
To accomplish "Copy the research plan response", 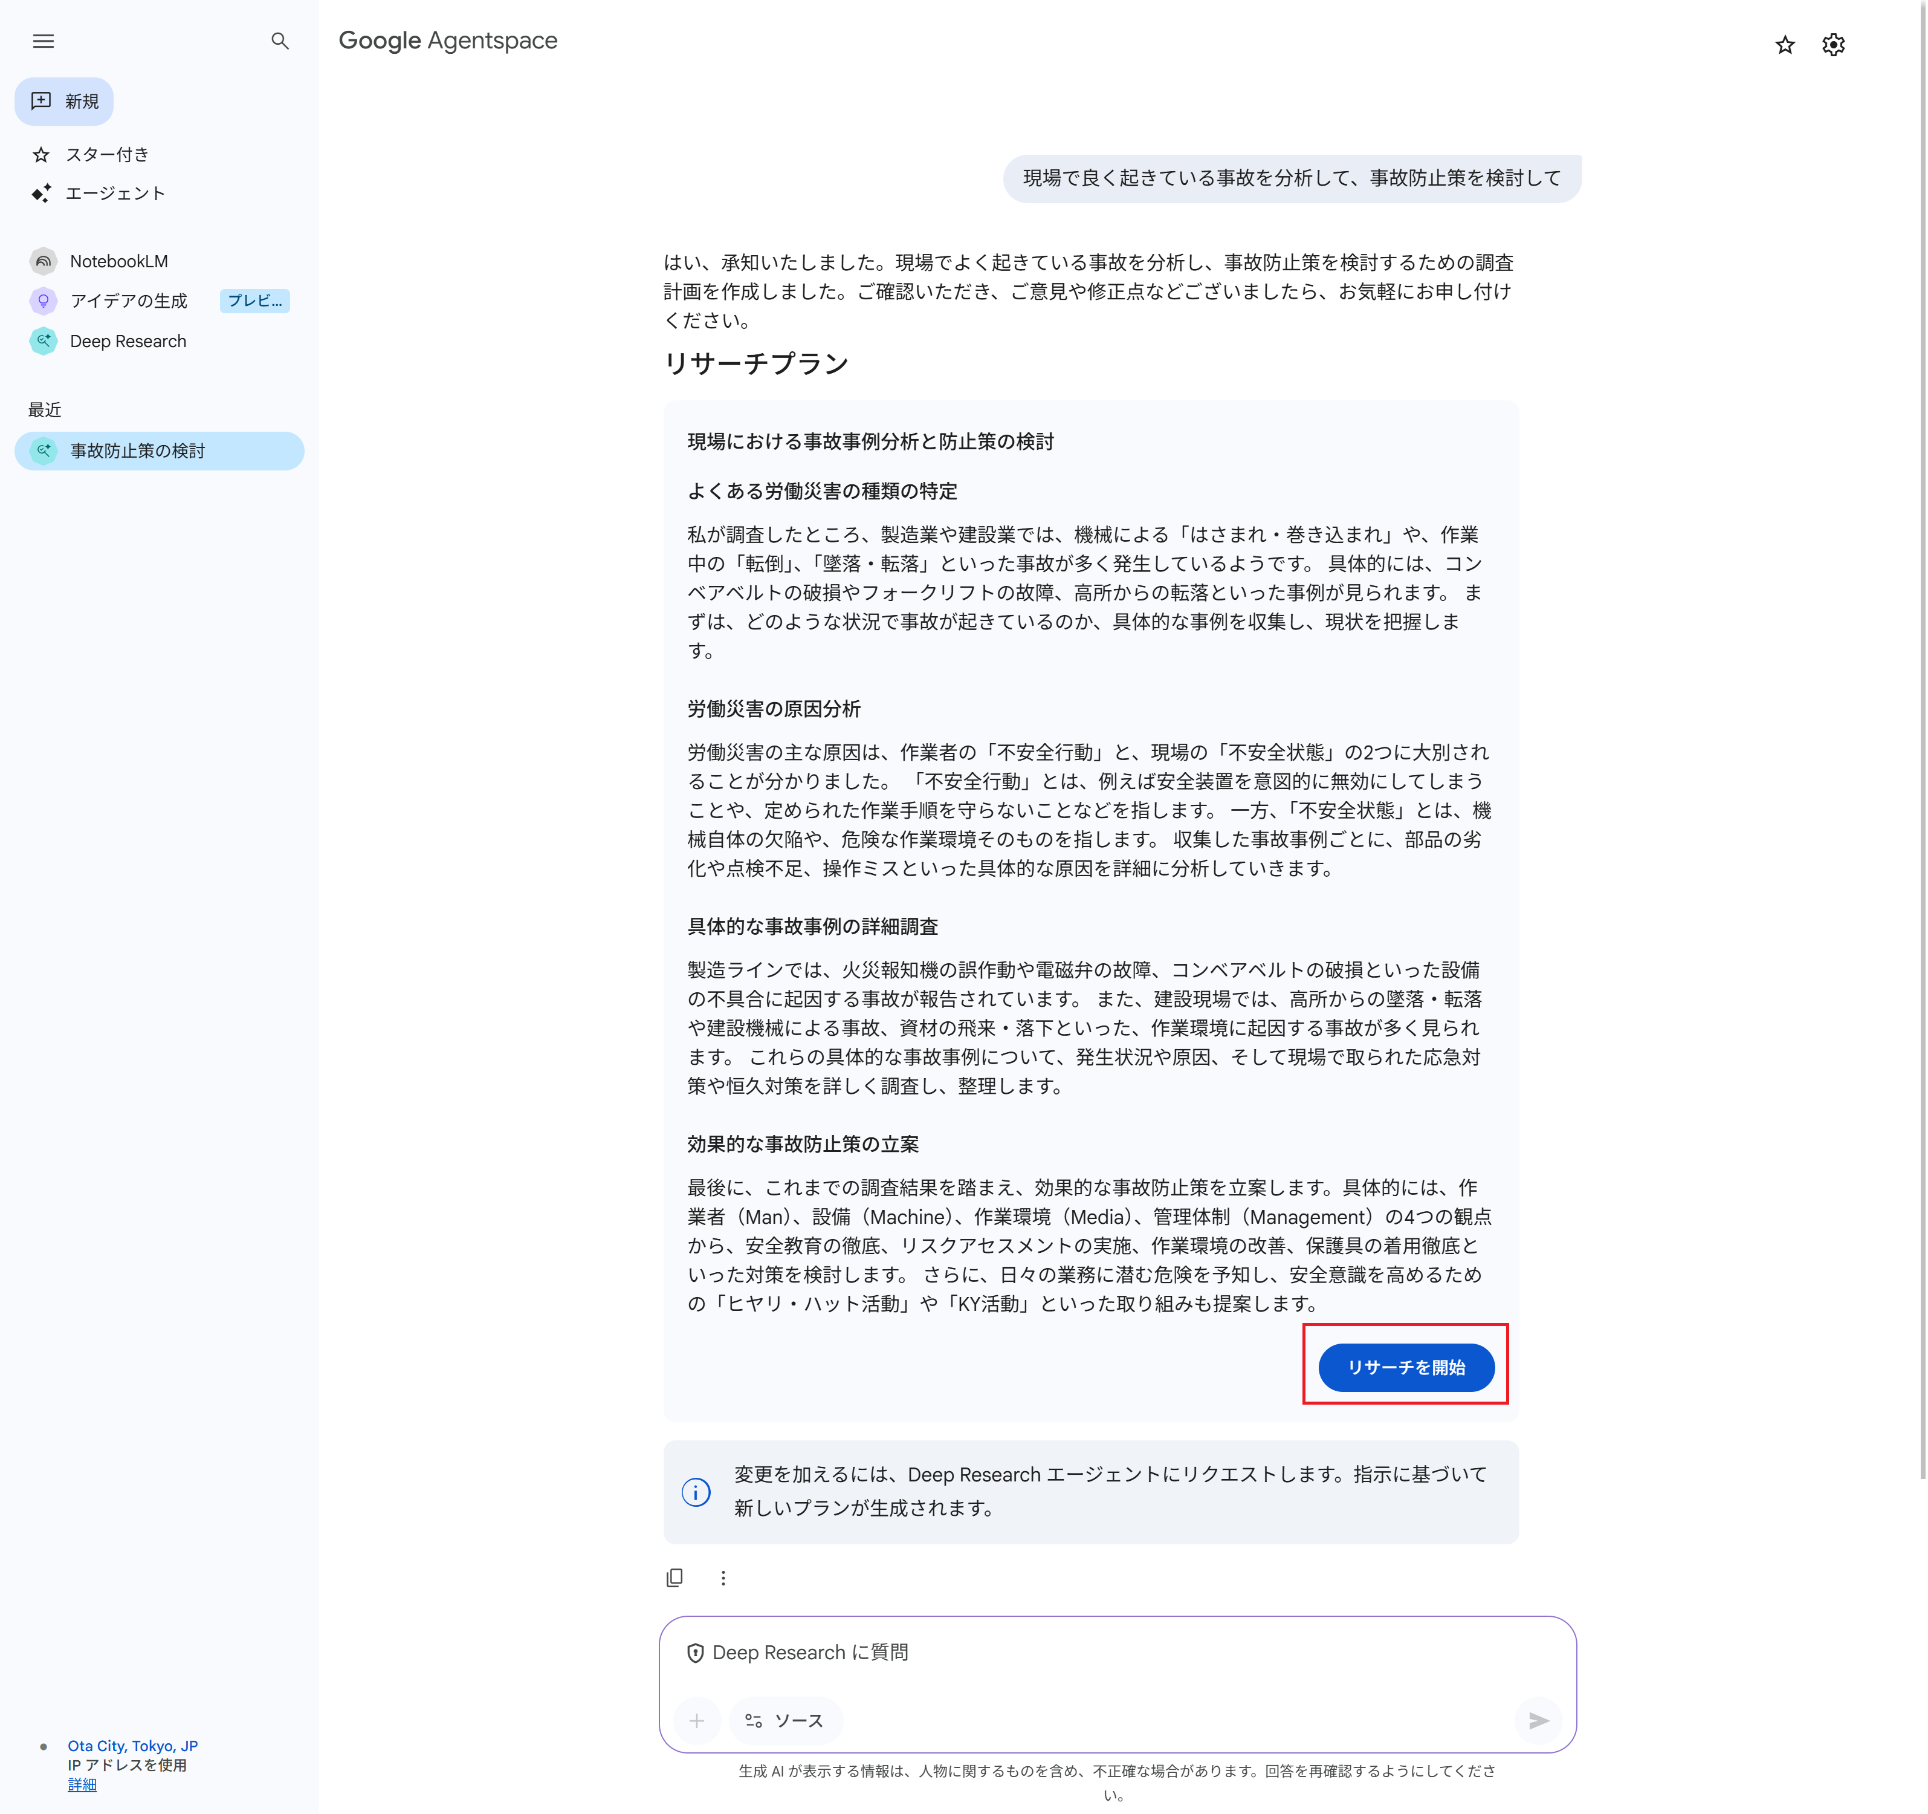I will coord(674,1578).
